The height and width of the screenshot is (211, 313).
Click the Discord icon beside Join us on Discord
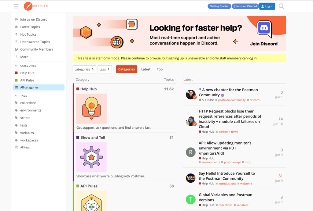[17, 20]
